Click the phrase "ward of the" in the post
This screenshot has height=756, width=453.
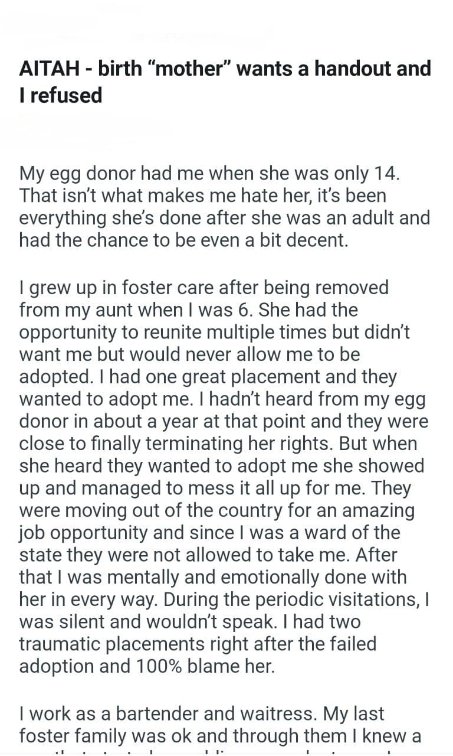(x=365, y=533)
